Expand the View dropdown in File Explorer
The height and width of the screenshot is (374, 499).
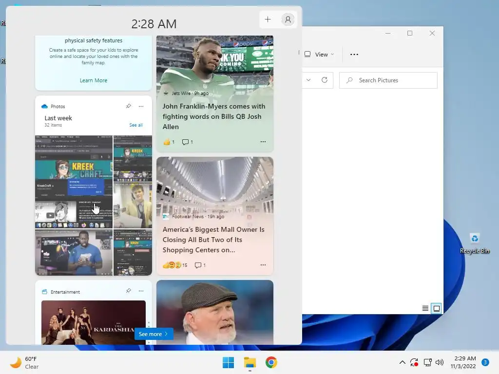coord(319,55)
